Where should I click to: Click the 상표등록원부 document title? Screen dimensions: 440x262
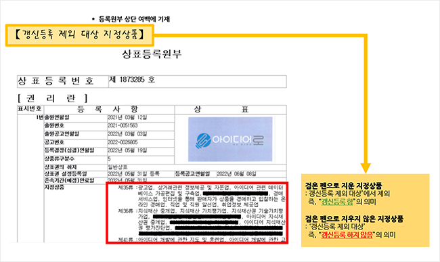(x=152, y=54)
